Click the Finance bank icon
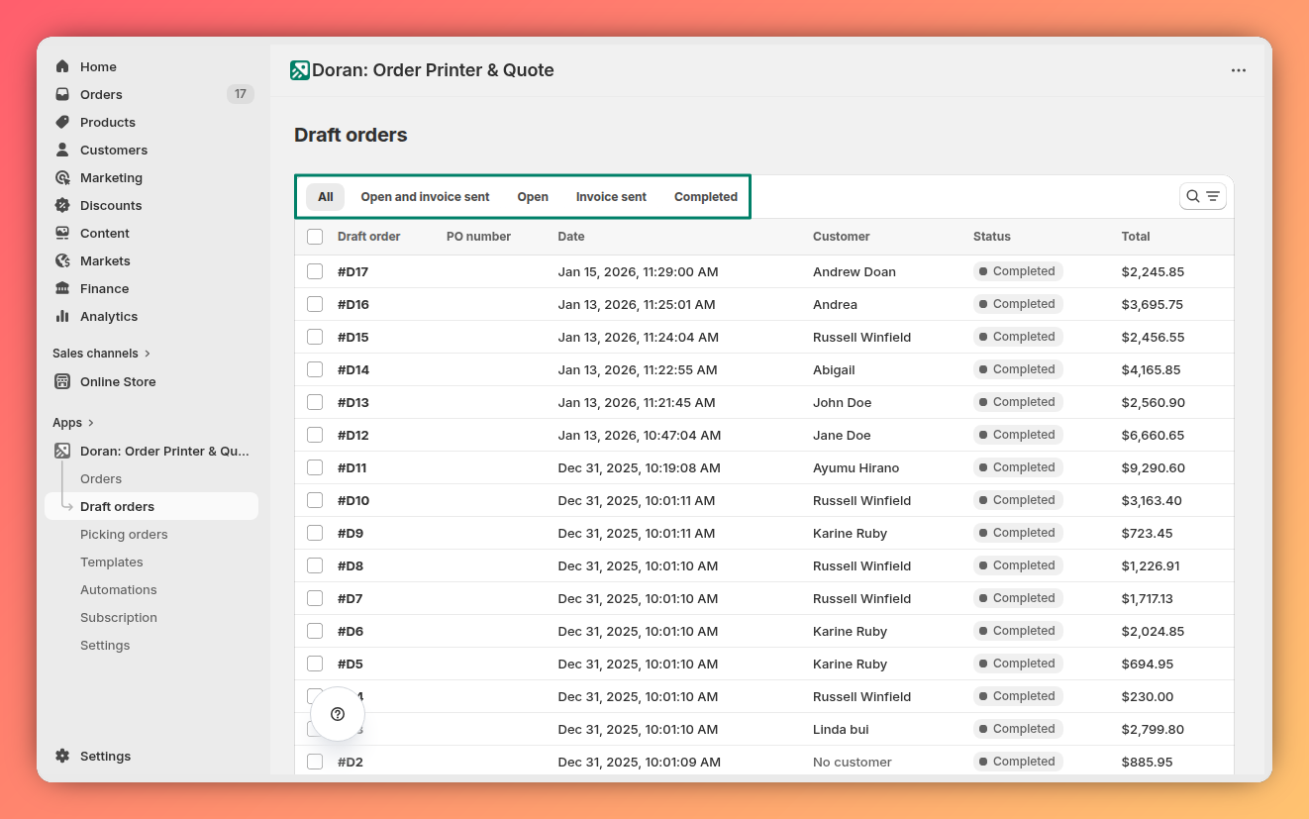The width and height of the screenshot is (1309, 819). point(62,288)
